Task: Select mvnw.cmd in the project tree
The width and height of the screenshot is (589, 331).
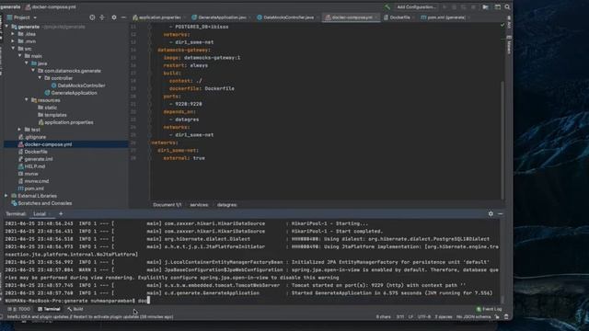Action: click(33, 181)
